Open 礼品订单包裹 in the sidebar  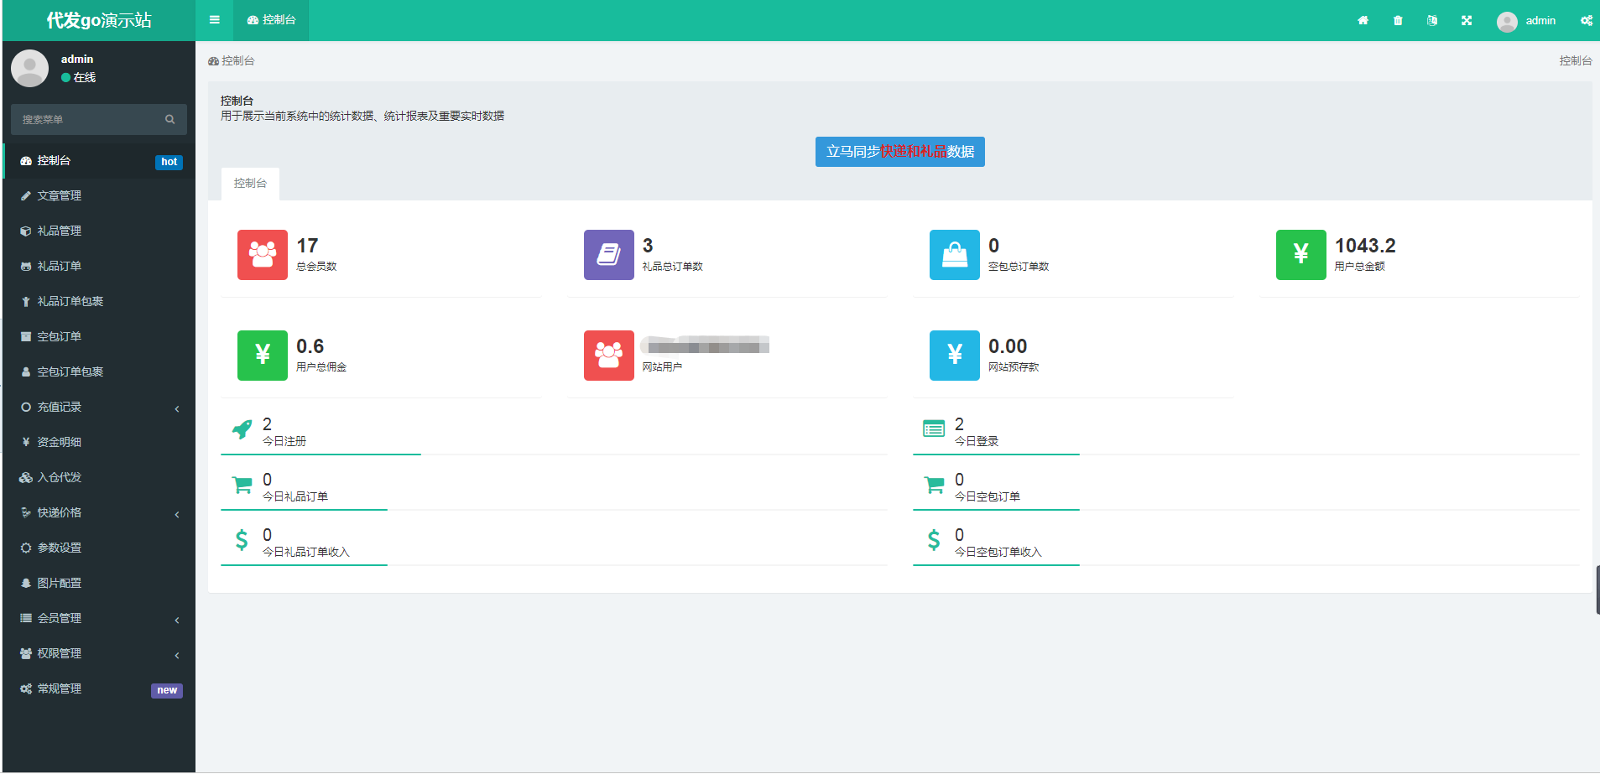[99, 301]
